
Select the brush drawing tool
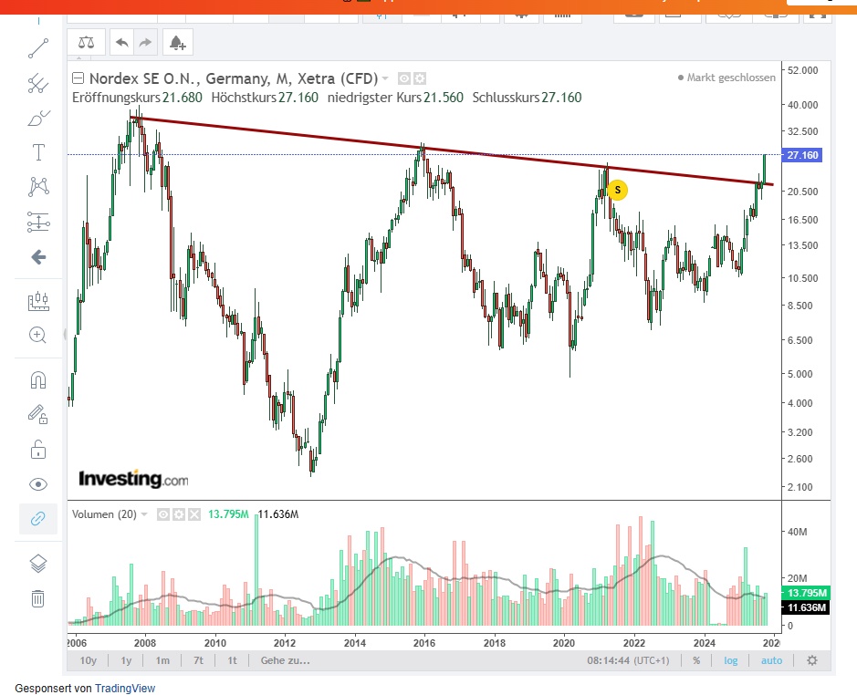pyautogui.click(x=38, y=118)
